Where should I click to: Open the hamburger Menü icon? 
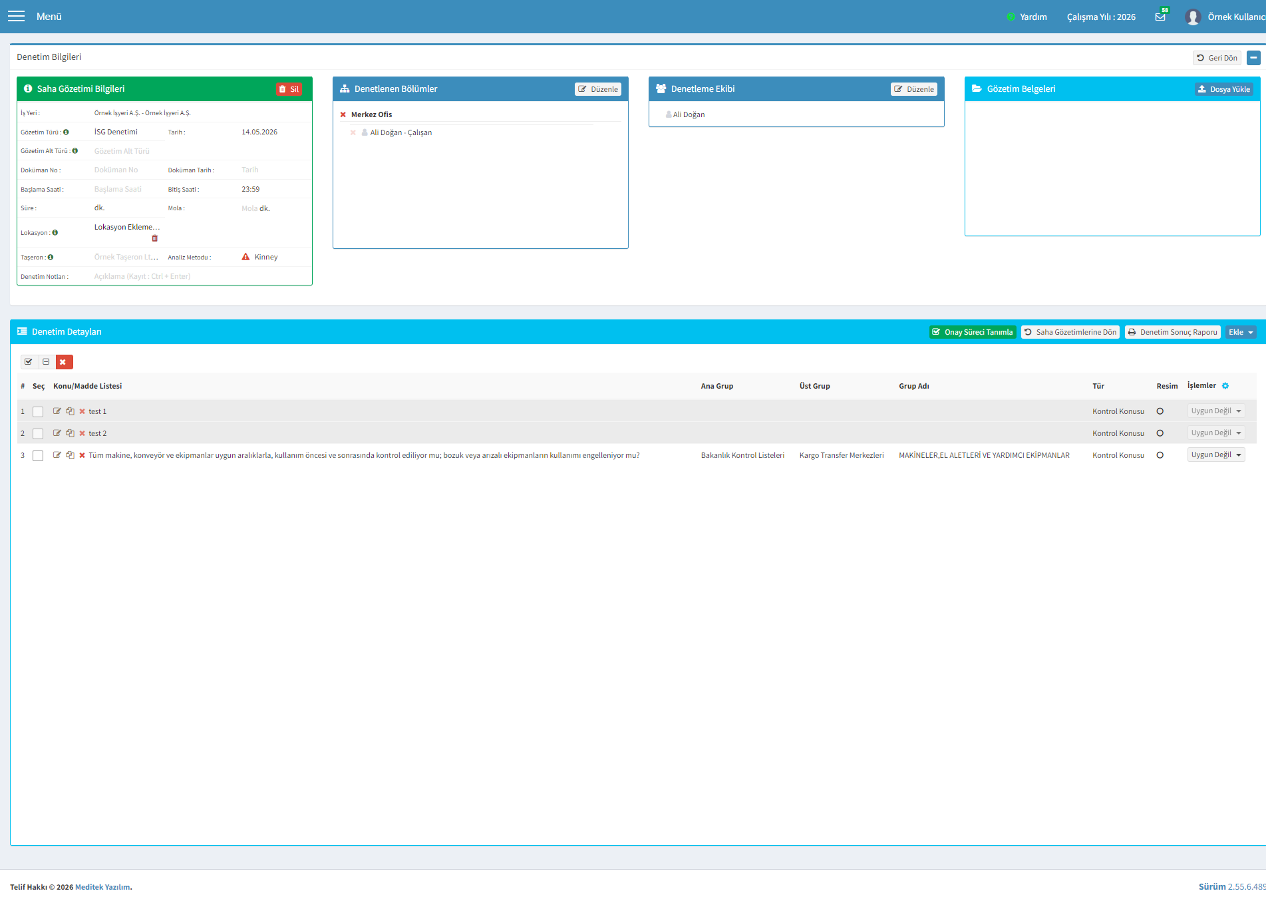coord(16,16)
